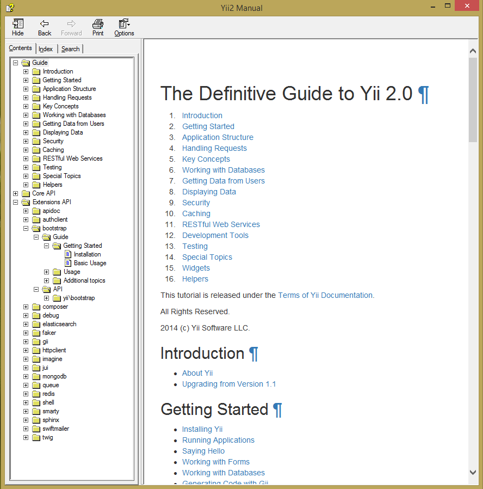
Task: Click the open folder icon for the top-level Guide
Action: click(x=26, y=63)
